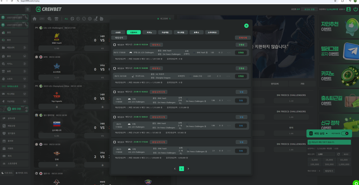Check the 18:43:00 bet checkbox
The height and width of the screenshot is (185, 359).
point(115,68)
